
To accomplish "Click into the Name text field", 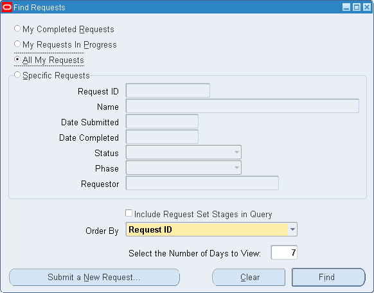I will click(242, 106).
